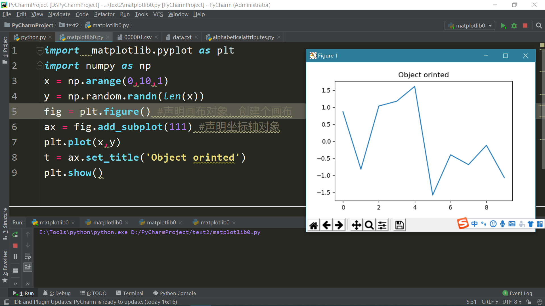Open the File menu

click(7, 14)
